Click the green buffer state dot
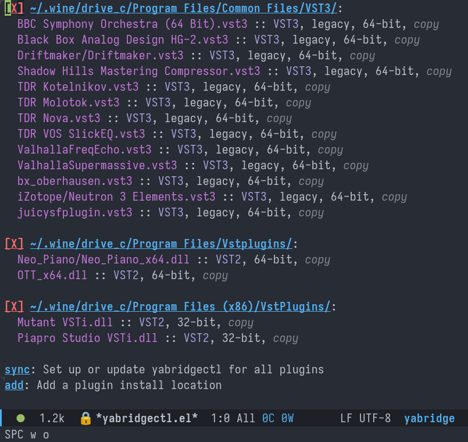 click(21, 418)
